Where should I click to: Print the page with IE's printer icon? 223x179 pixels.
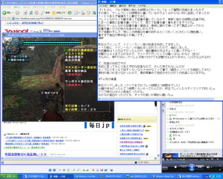[x=83, y=13]
